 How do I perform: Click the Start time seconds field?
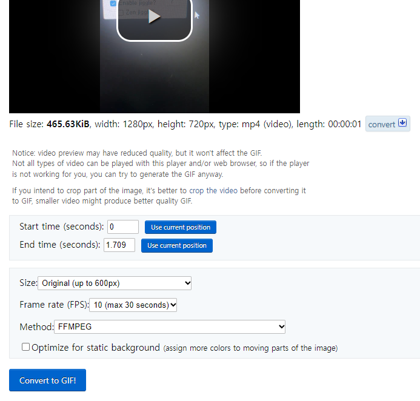123,227
